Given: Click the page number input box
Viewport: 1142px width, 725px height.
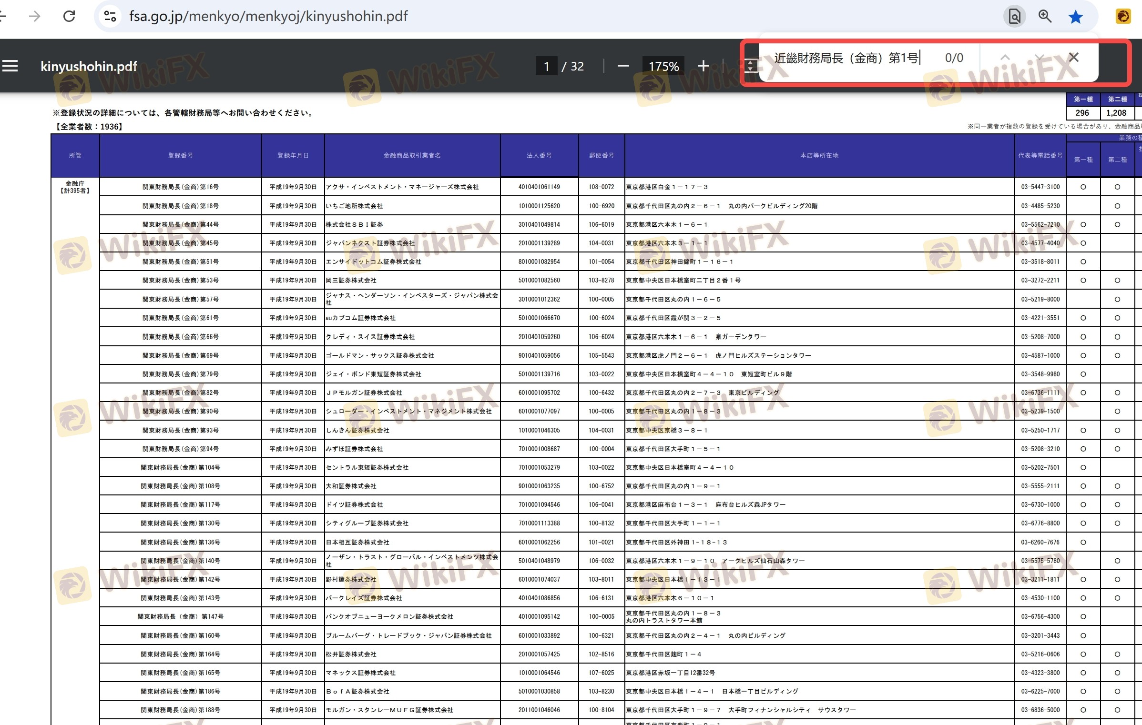Looking at the screenshot, I should pyautogui.click(x=546, y=66).
